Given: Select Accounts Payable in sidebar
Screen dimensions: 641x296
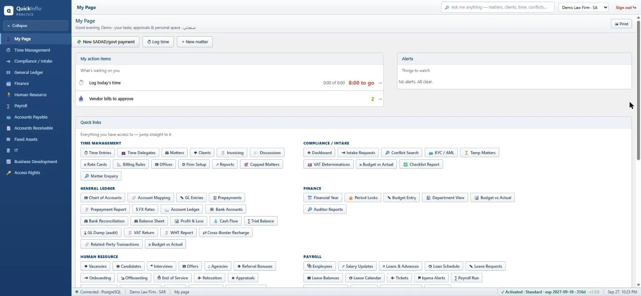Looking at the screenshot, I should [x=36, y=117].
